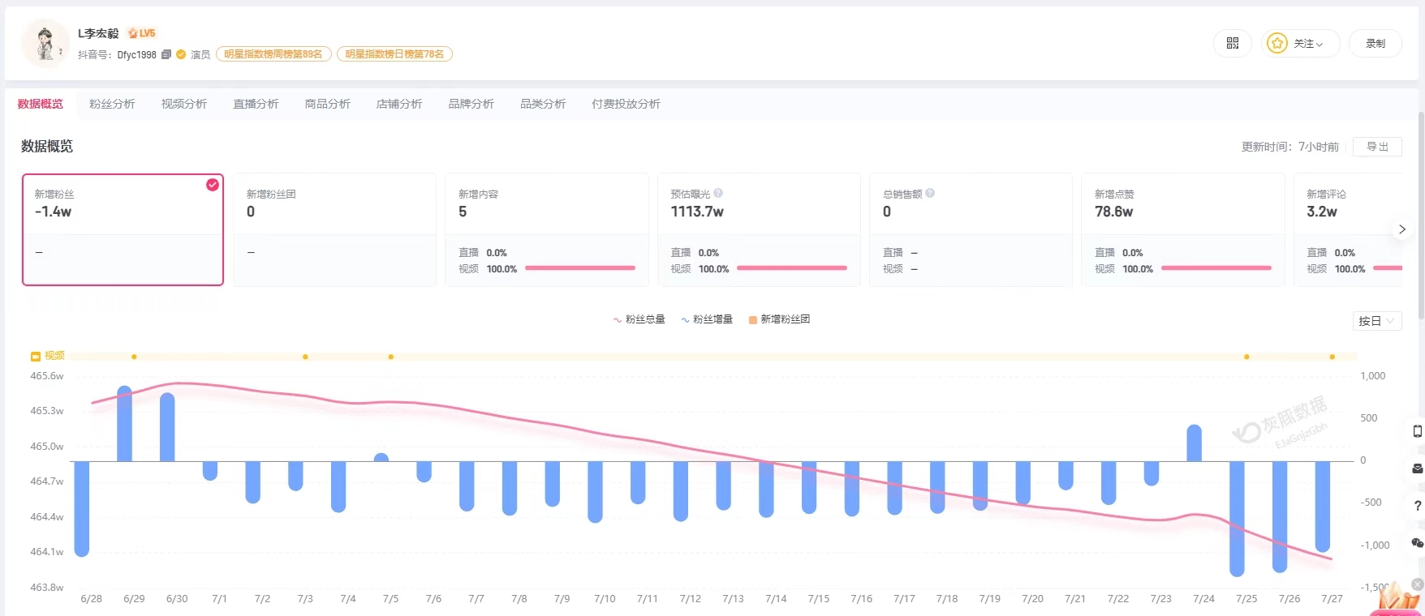Close the floating promo badge

pyautogui.click(x=1418, y=584)
